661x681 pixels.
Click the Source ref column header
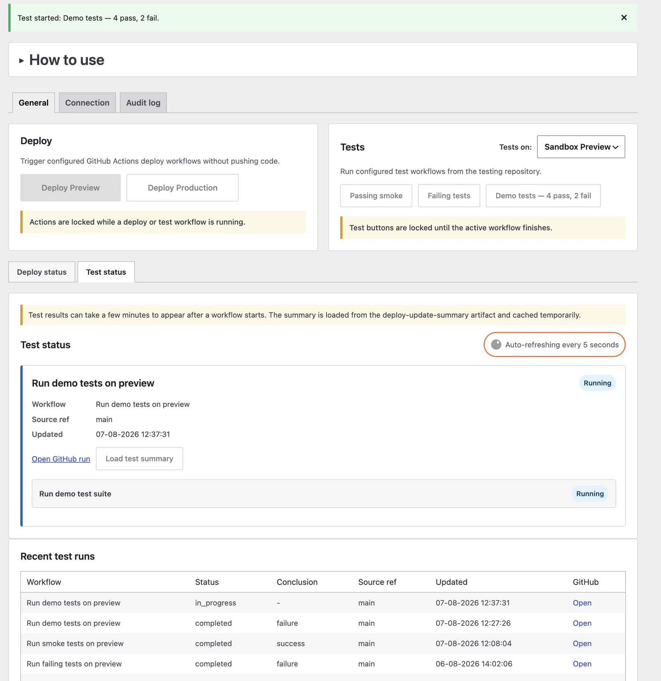pyautogui.click(x=377, y=582)
